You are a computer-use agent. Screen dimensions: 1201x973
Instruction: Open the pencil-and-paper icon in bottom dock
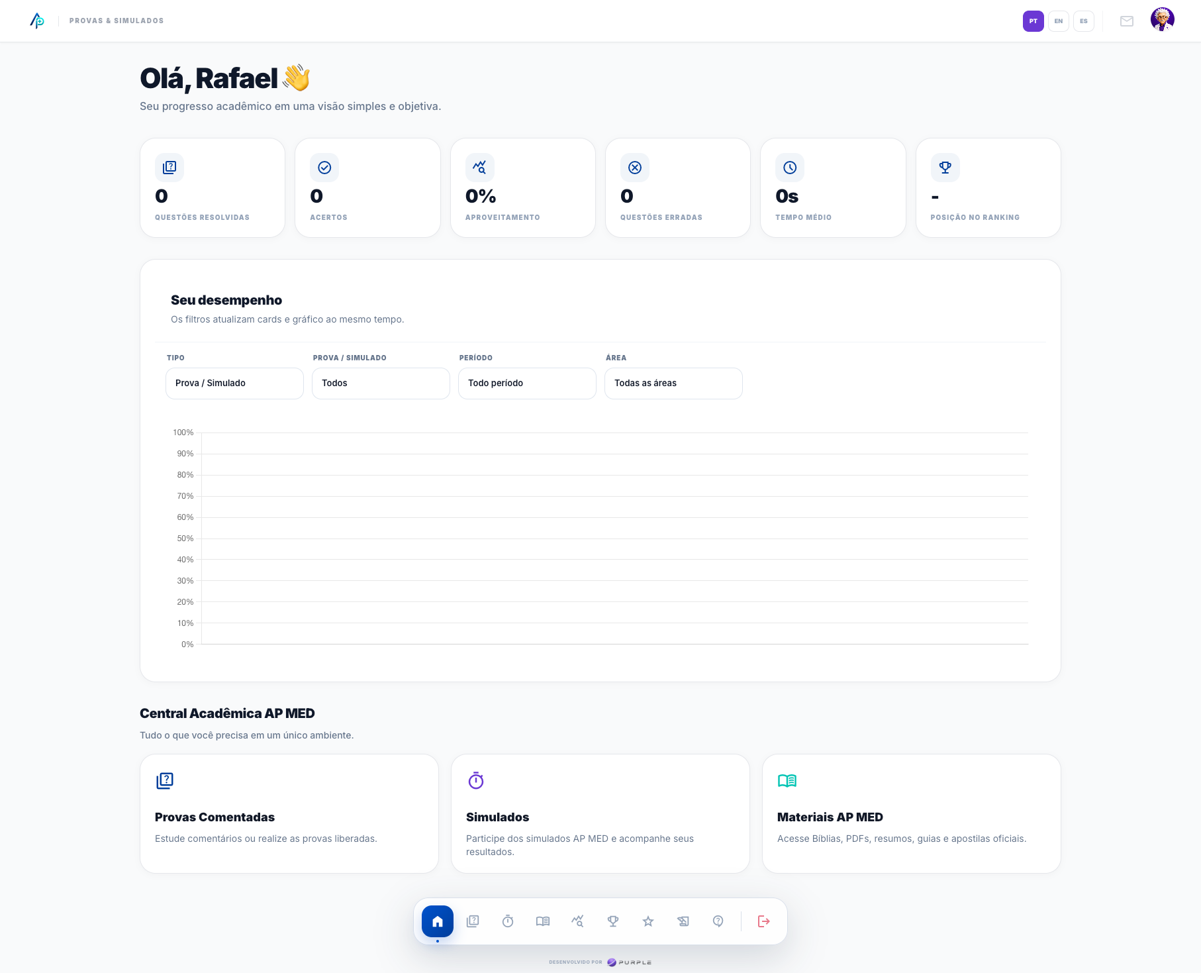(683, 921)
